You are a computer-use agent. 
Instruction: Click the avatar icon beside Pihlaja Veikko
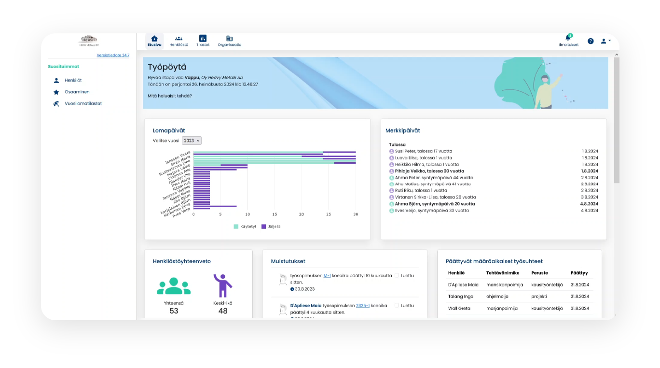392,171
